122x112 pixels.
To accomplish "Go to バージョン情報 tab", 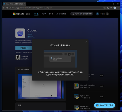I will (x=61, y=14).
